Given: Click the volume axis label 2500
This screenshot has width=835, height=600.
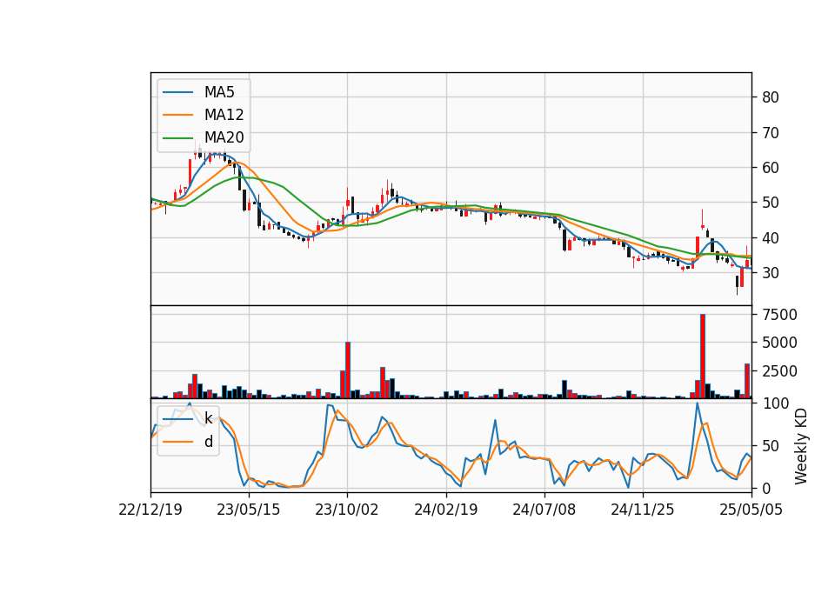Looking at the screenshot, I should click(x=779, y=371).
